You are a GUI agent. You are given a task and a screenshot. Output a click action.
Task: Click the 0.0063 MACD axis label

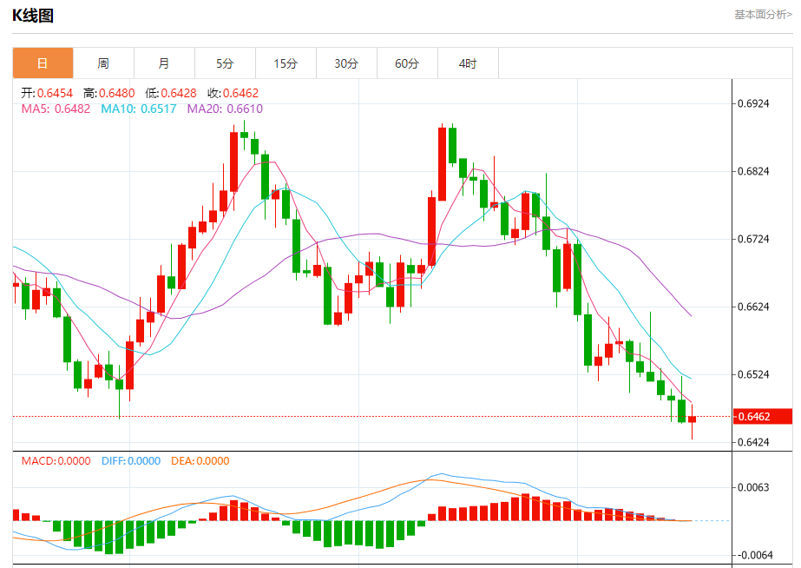(x=753, y=487)
